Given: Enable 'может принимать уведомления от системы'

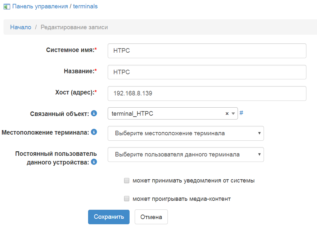Looking at the screenshot, I should [126, 181].
